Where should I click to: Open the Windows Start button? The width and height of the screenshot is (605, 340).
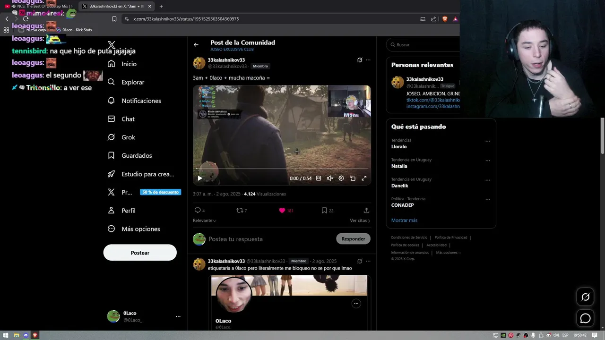6,335
